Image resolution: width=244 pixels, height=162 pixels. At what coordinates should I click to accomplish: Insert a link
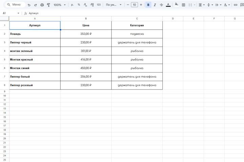tap(236, 5)
